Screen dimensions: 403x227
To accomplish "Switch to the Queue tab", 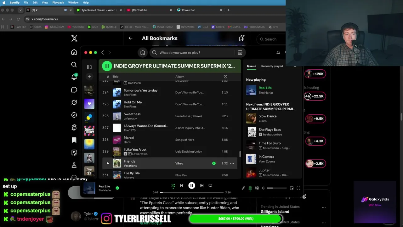I will [x=252, y=66].
